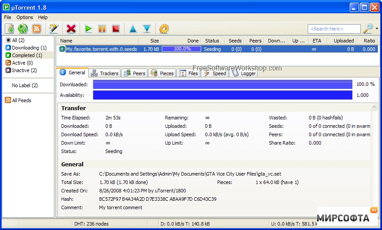382x230 pixels.
Task: Select No Label (2) in sidebar
Action: tap(25, 85)
